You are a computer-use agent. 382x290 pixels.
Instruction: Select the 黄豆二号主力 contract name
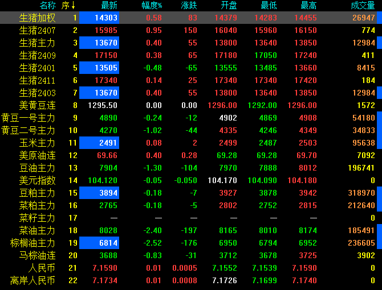click(x=28, y=130)
